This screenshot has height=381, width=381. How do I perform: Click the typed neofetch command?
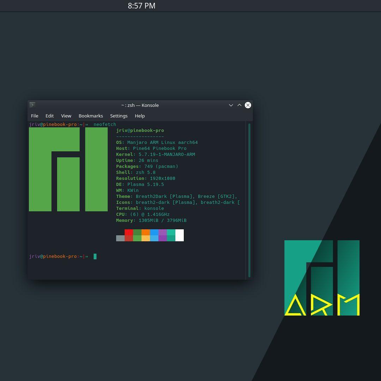point(105,125)
